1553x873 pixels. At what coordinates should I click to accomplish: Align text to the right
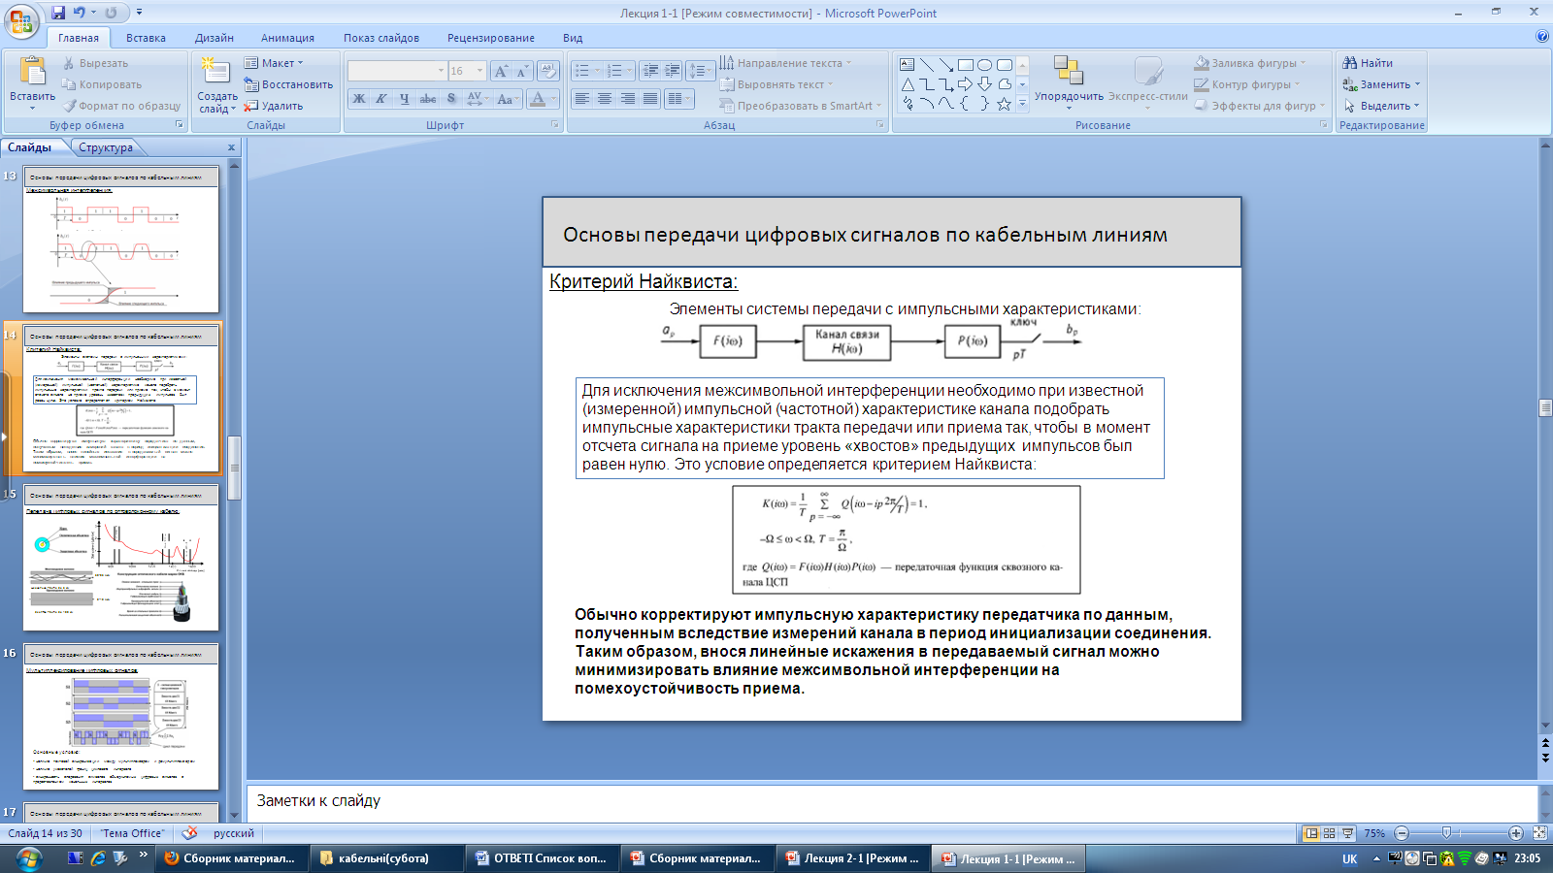(x=628, y=98)
